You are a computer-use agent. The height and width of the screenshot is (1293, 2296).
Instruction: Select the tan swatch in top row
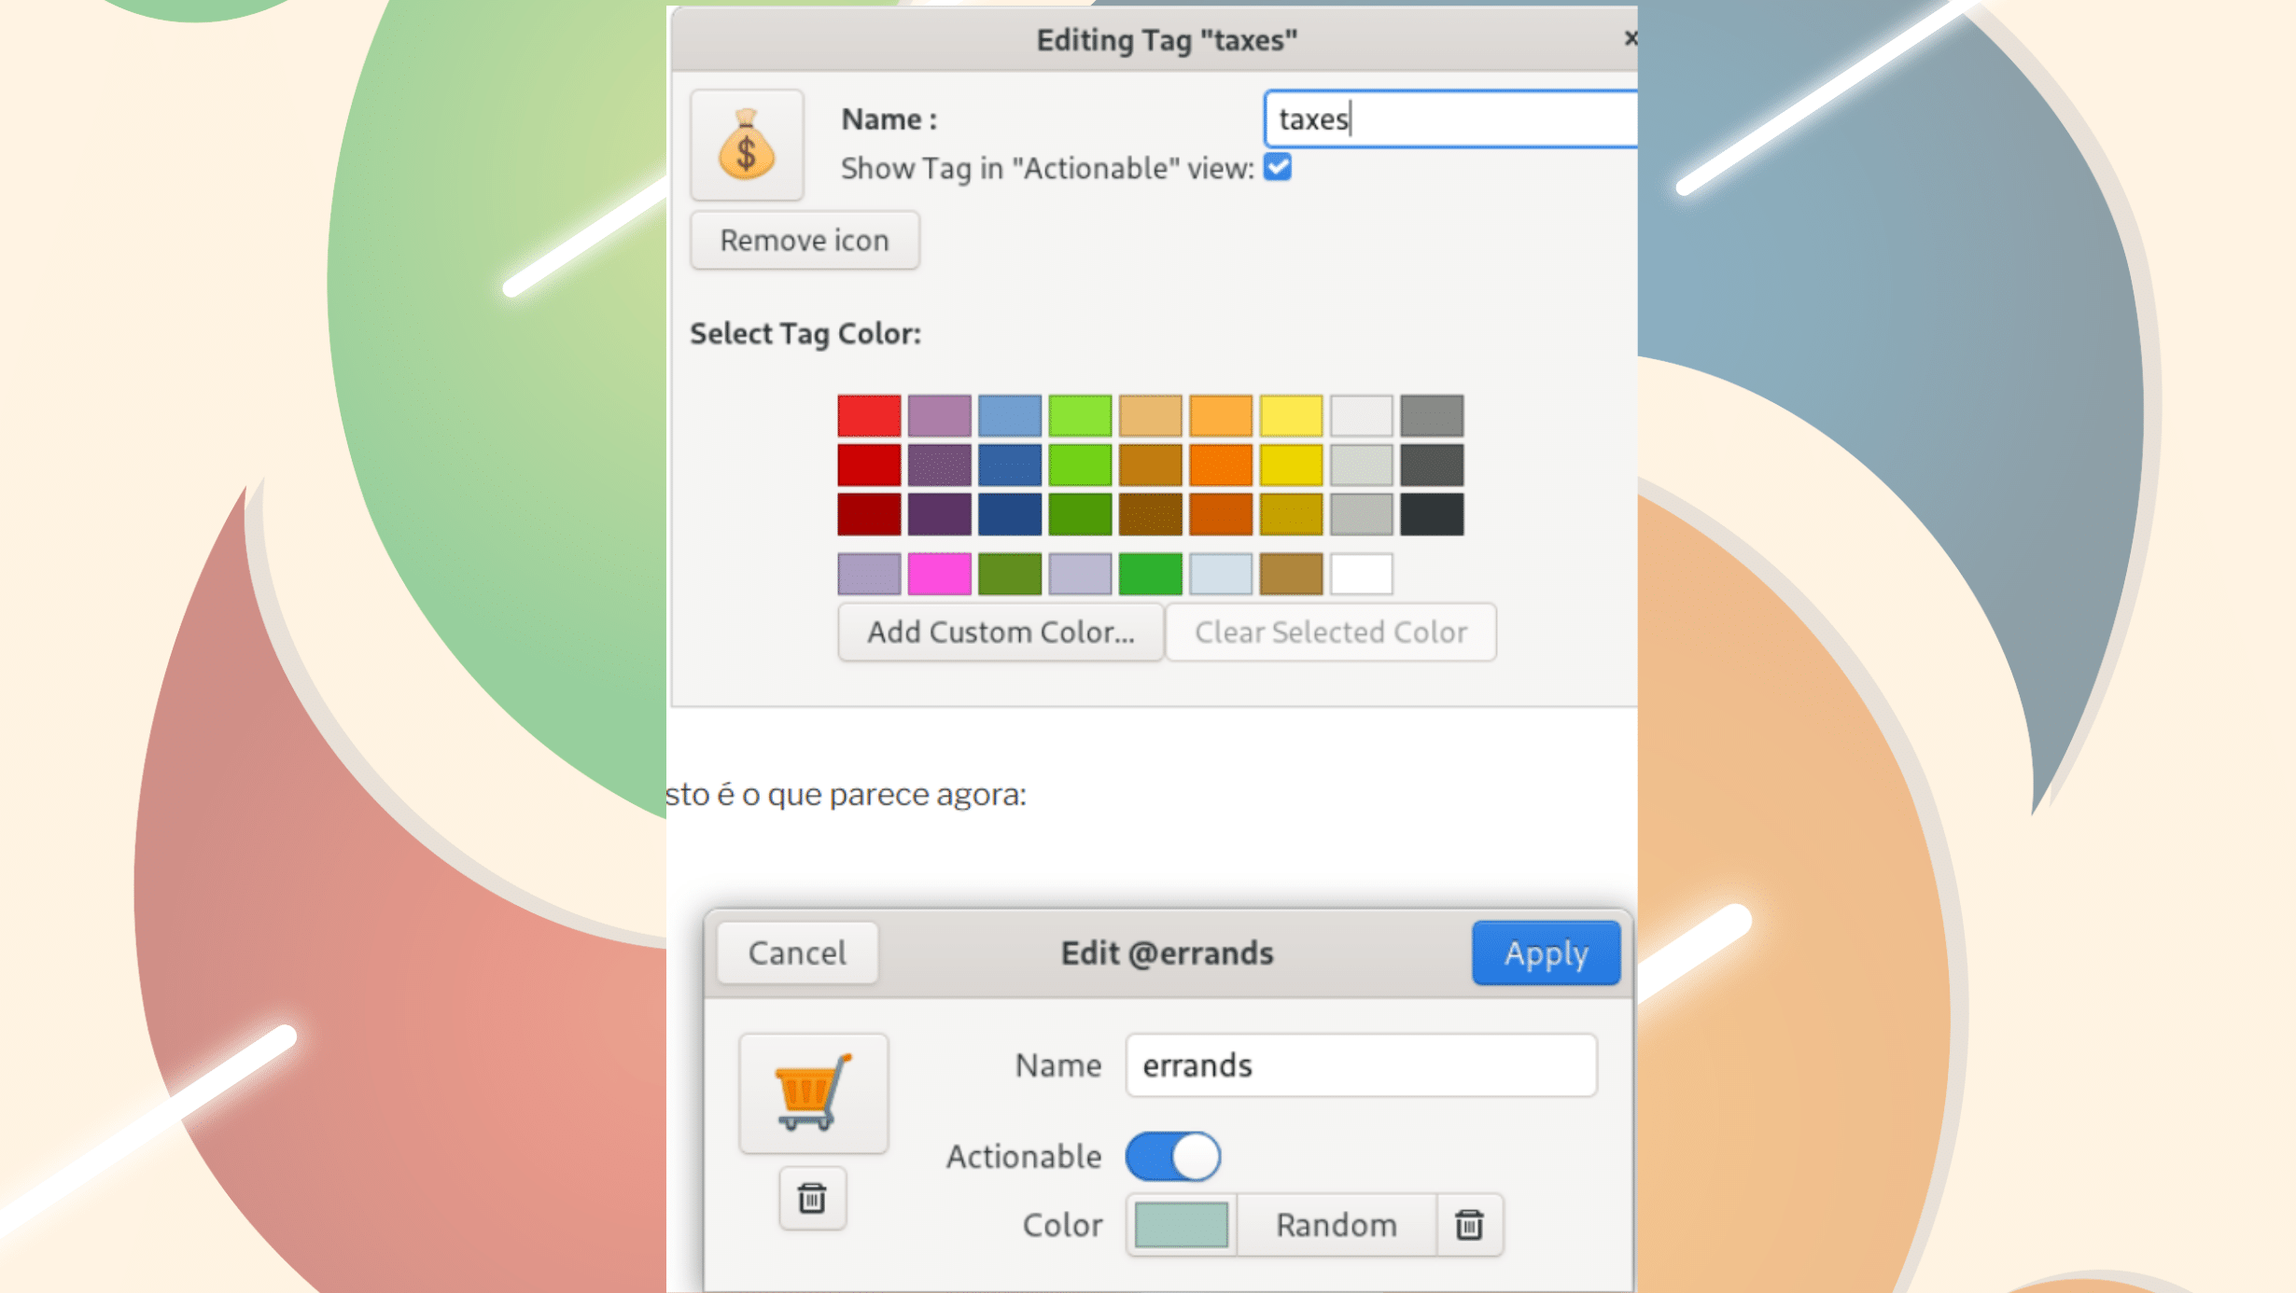coord(1151,415)
